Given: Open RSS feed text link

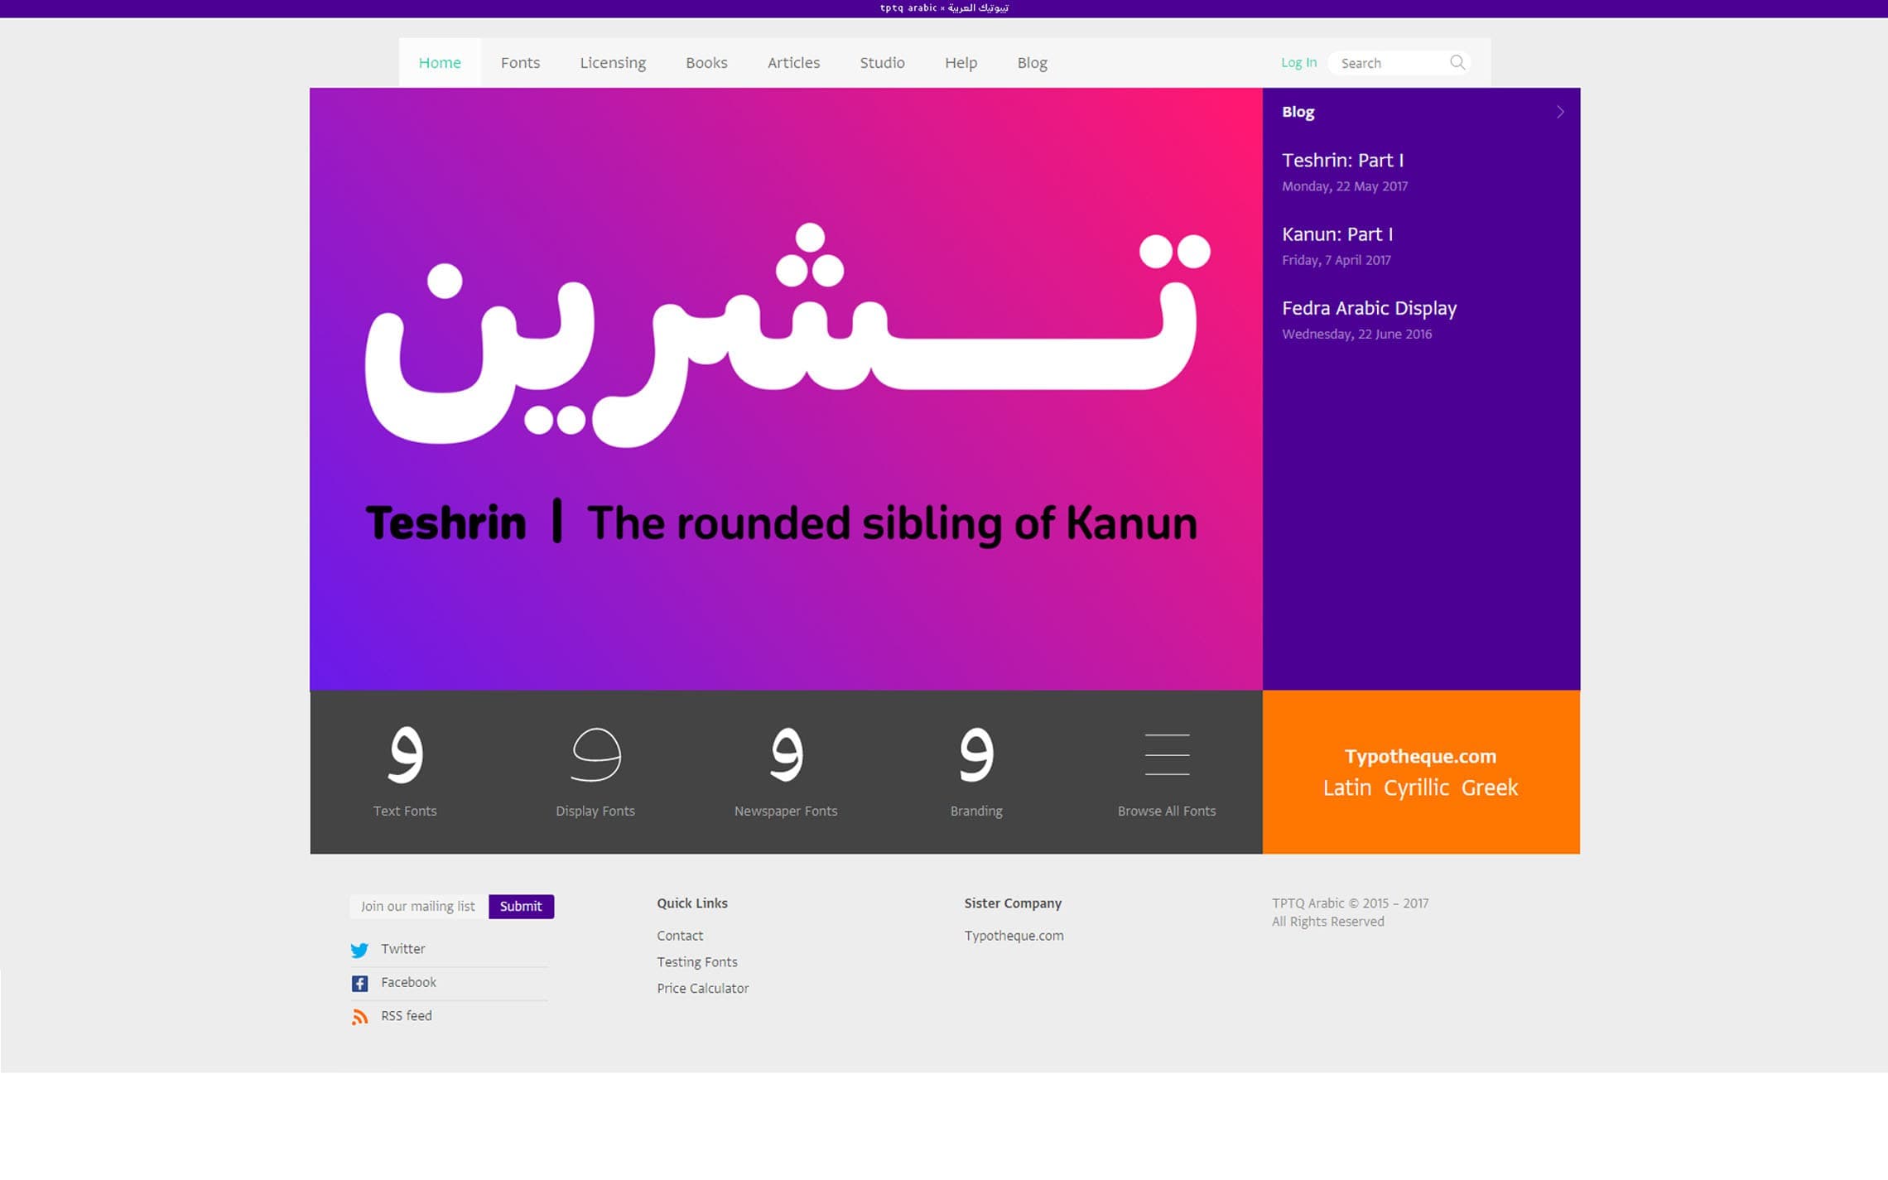Looking at the screenshot, I should [x=406, y=1015].
